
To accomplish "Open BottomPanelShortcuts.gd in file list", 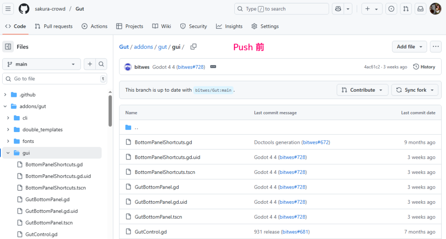I will tap(163, 142).
